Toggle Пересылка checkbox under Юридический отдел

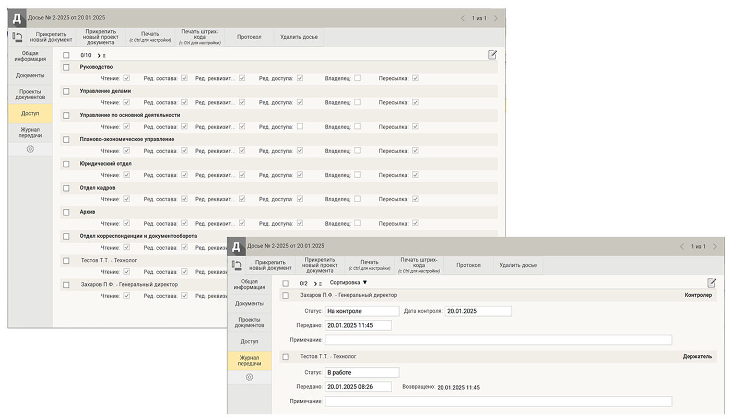[415, 175]
